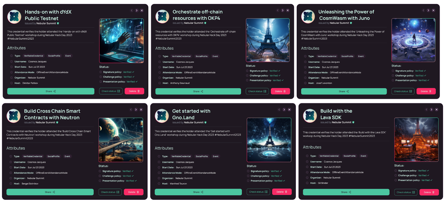Click previous arrow on Build with Lava SDK card

coord(426,110)
